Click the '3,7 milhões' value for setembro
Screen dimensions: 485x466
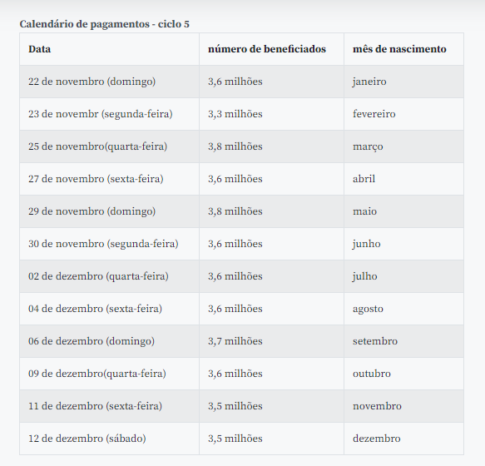pyautogui.click(x=235, y=341)
